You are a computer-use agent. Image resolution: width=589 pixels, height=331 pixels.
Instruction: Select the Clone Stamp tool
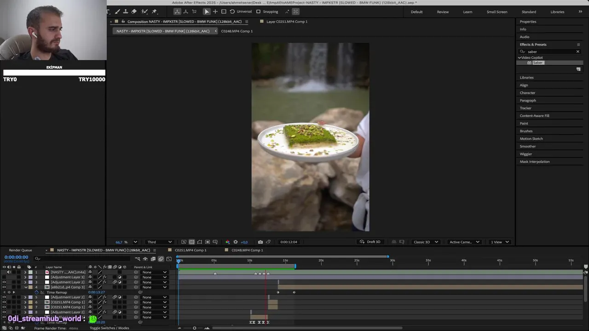click(x=125, y=11)
